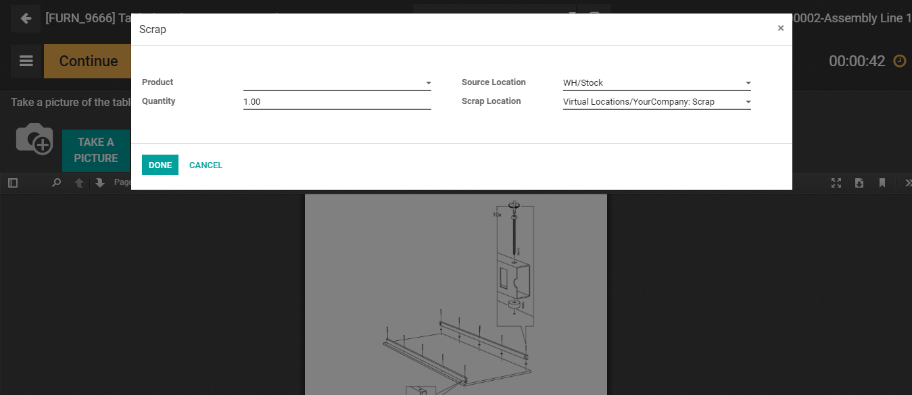The width and height of the screenshot is (912, 395).
Task: Go to next PDF page arrow
Action: pos(100,183)
